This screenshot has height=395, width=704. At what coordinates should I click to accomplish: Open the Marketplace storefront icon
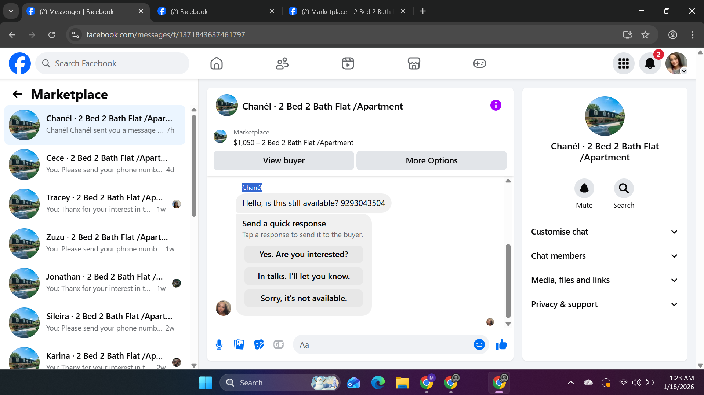pos(414,63)
